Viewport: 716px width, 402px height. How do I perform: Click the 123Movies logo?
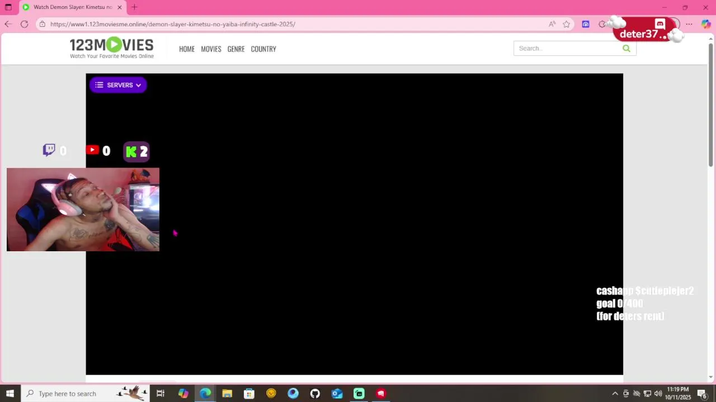111,48
